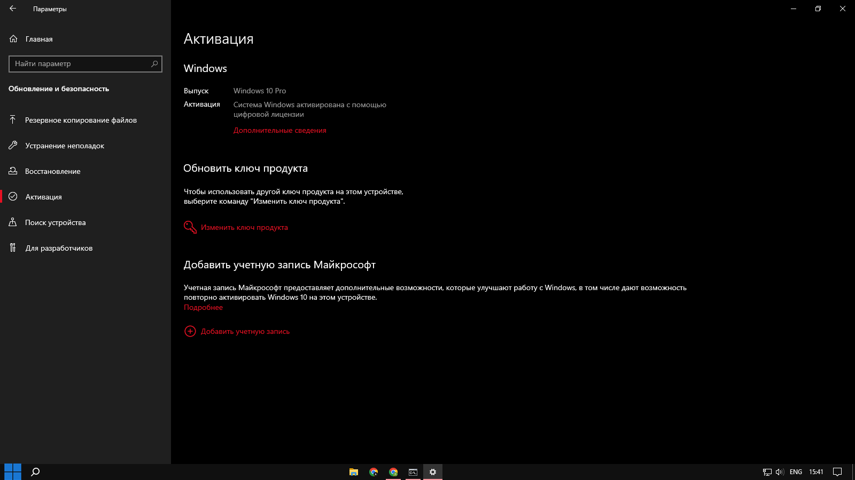The image size is (855, 480).
Task: Click the back arrow in Параметры title bar
Action: pos(13,9)
